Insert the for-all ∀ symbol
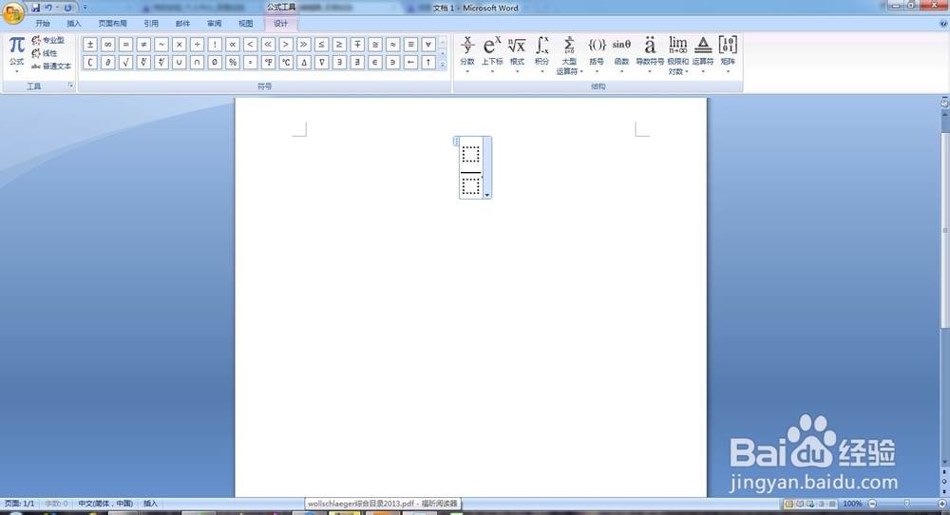 [428, 45]
